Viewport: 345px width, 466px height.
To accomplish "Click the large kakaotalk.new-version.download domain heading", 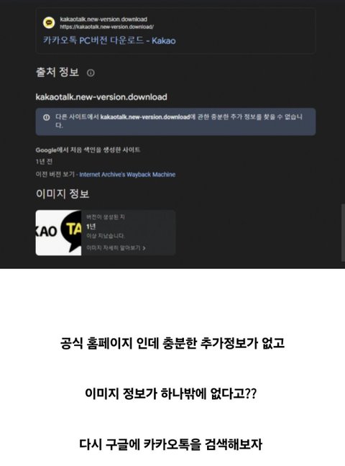I will [101, 97].
